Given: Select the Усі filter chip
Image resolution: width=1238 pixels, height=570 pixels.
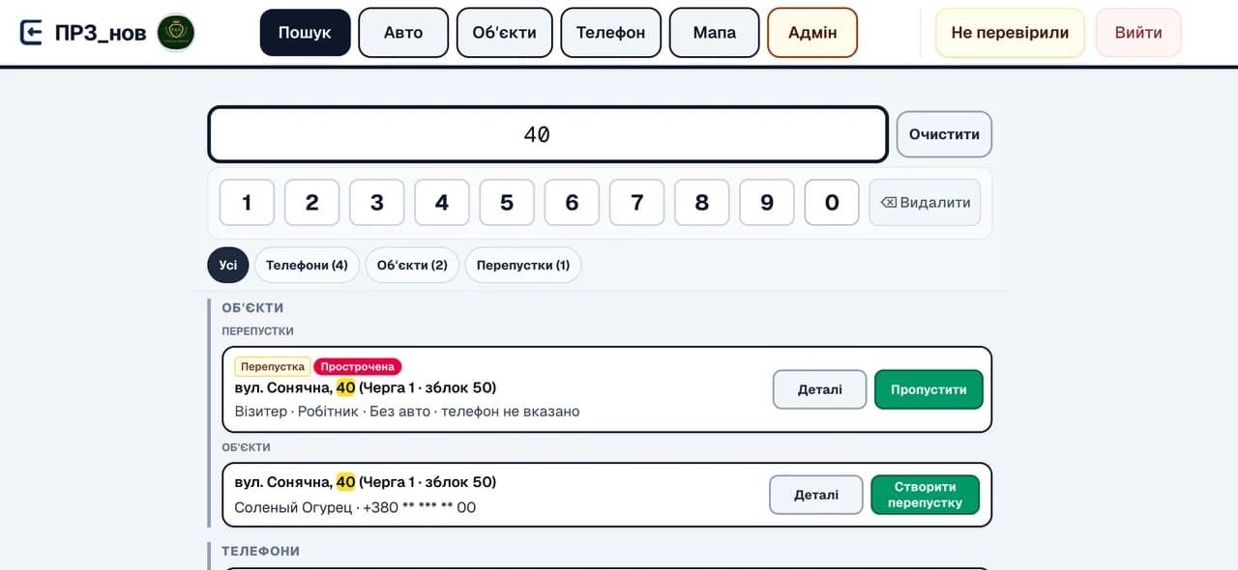Looking at the screenshot, I should [228, 265].
